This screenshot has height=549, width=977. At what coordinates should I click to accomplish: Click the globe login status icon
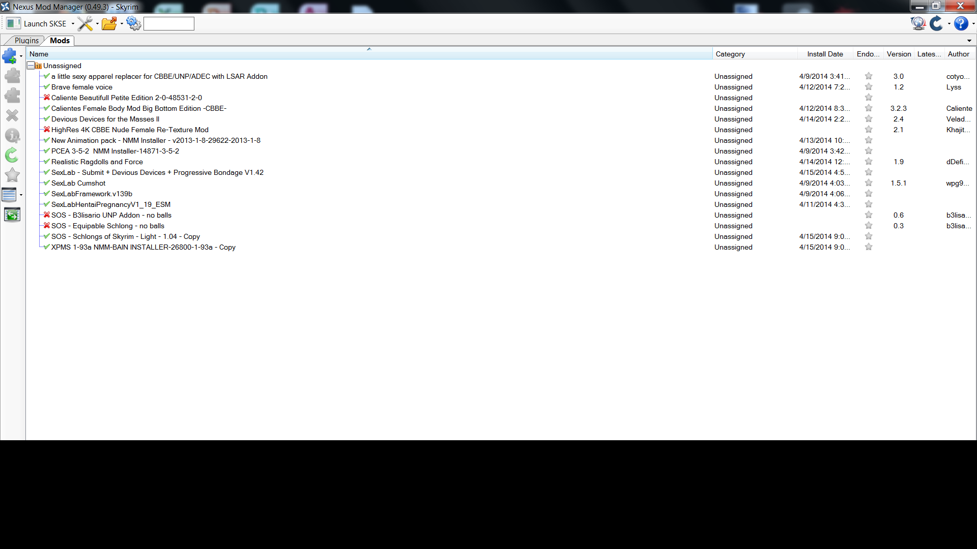coord(918,23)
